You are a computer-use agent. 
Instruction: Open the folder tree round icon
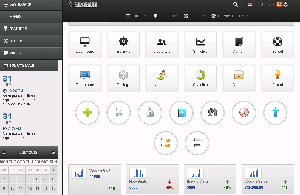coord(166,143)
